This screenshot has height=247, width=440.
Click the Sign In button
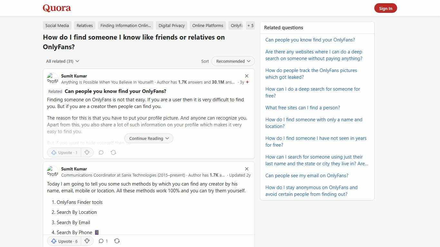pyautogui.click(x=386, y=8)
